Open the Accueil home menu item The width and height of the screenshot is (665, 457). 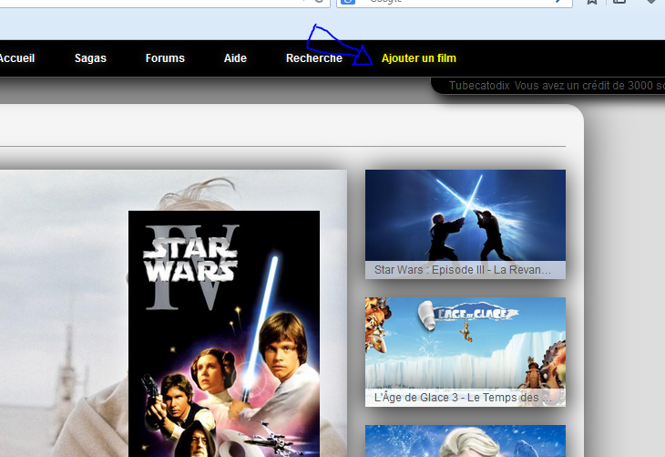[15, 58]
